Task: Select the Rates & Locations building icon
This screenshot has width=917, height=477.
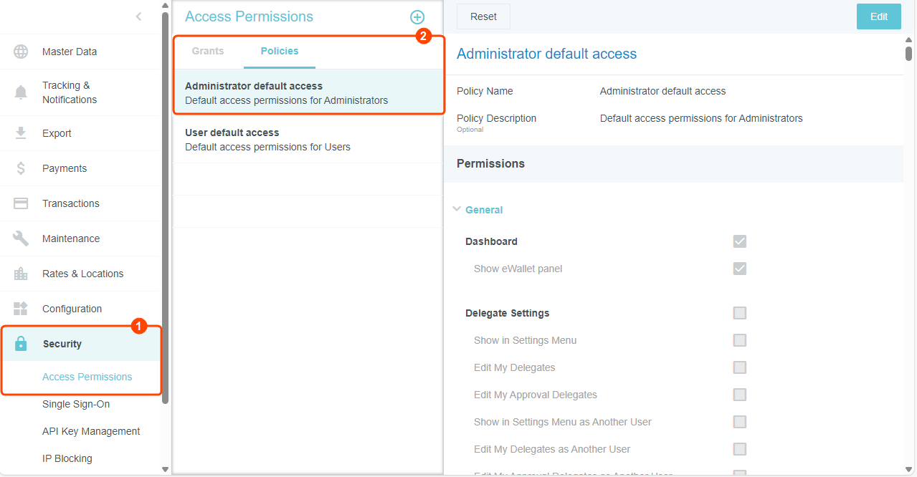Action: coord(20,273)
